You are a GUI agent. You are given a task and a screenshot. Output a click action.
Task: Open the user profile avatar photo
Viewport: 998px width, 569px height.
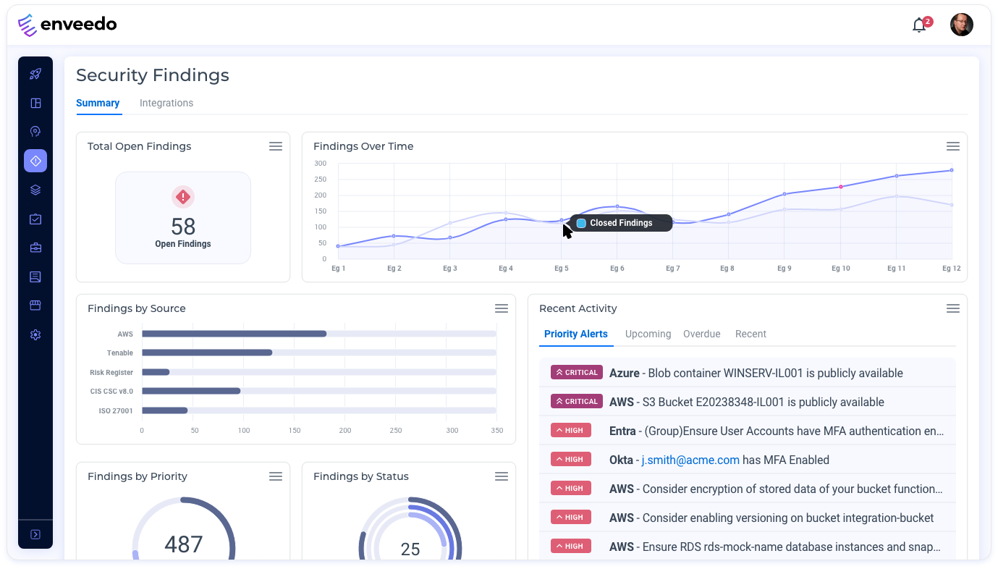962,24
